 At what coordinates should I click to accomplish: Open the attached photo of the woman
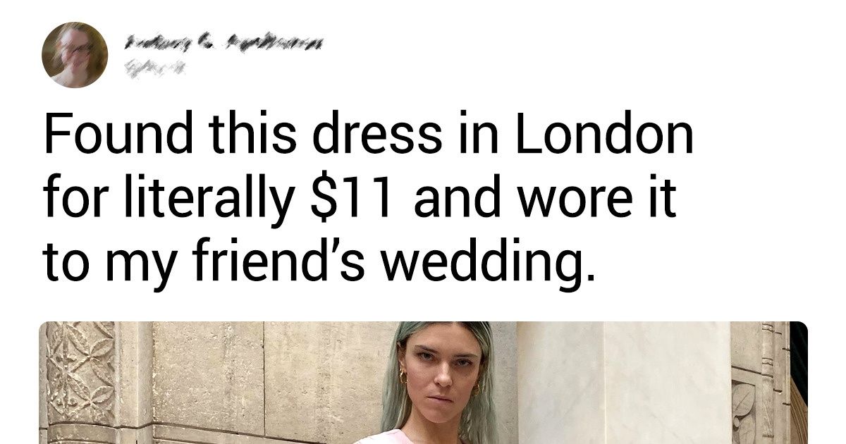[423, 383]
